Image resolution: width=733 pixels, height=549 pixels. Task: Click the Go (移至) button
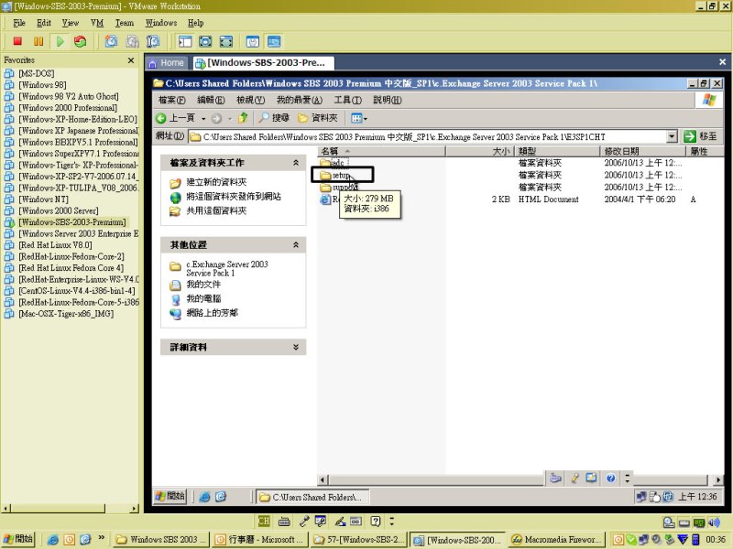(x=700, y=136)
